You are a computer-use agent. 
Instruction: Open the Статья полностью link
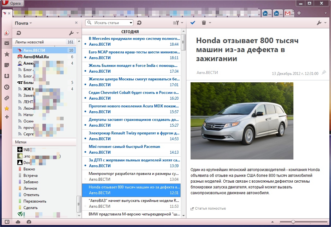click(x=210, y=208)
